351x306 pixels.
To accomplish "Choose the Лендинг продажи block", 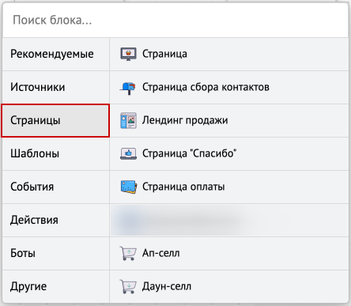I will pos(229,120).
